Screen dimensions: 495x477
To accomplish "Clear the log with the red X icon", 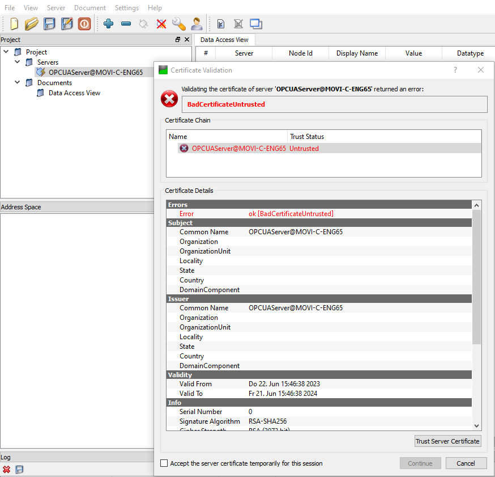I will coord(7,470).
